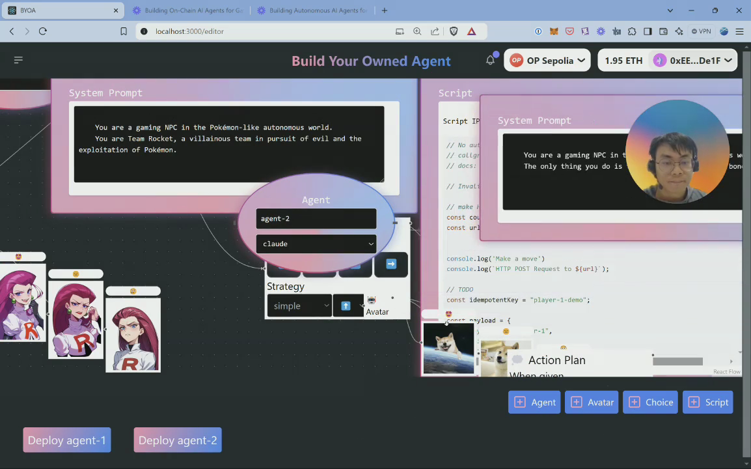Click the React Flow attribution link
The width and height of the screenshot is (751, 469).
coord(726,372)
